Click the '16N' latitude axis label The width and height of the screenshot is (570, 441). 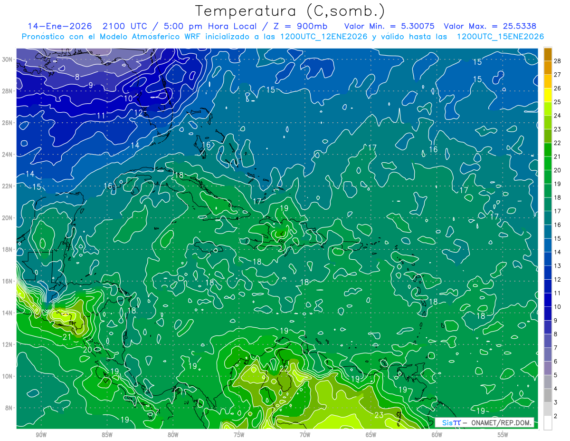point(8,281)
